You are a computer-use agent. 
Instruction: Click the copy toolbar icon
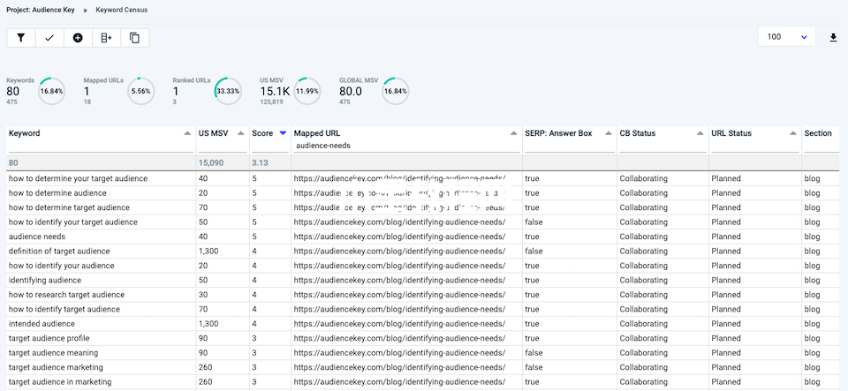coord(134,38)
